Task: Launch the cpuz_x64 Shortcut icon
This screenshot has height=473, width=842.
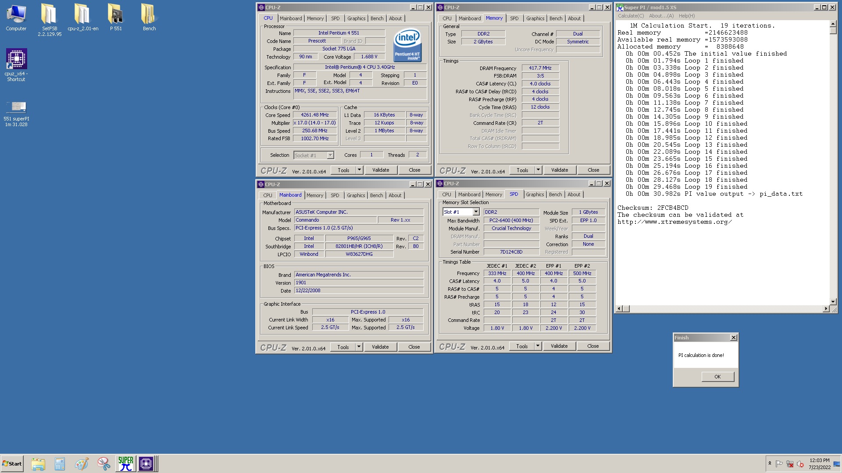Action: 16,65
